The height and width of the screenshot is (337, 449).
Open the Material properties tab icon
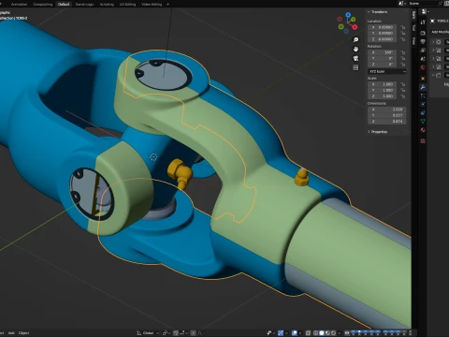click(423, 130)
